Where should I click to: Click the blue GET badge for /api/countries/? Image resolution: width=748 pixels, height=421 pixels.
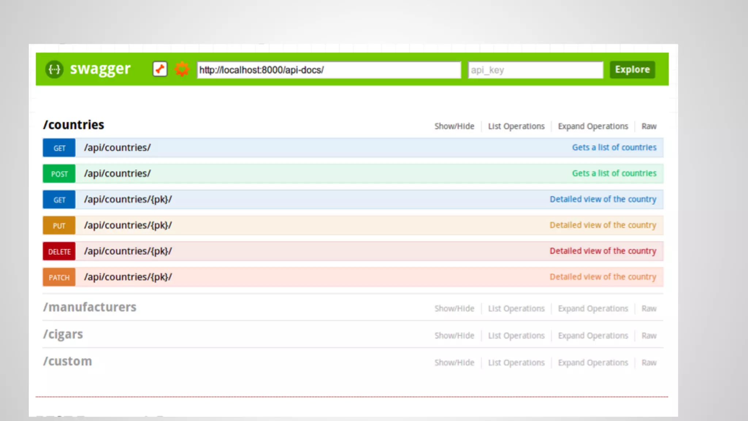point(59,148)
